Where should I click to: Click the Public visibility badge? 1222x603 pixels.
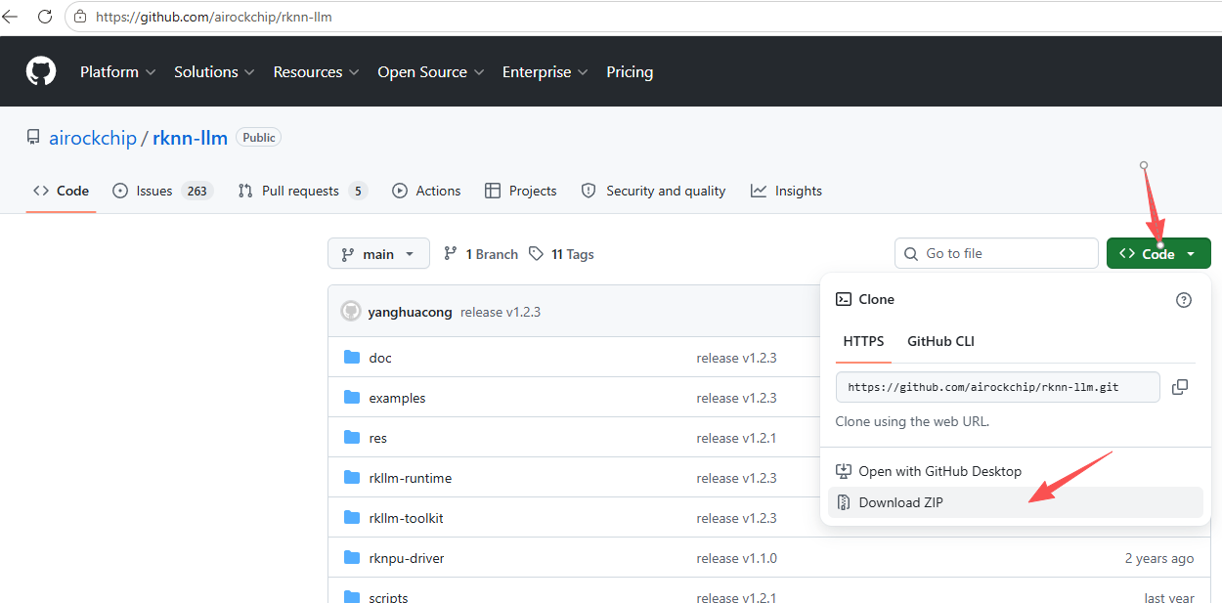[x=259, y=138]
